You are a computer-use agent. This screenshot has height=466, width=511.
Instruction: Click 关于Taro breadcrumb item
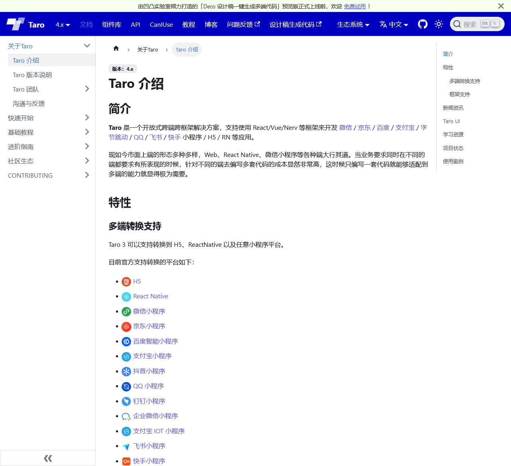[148, 50]
